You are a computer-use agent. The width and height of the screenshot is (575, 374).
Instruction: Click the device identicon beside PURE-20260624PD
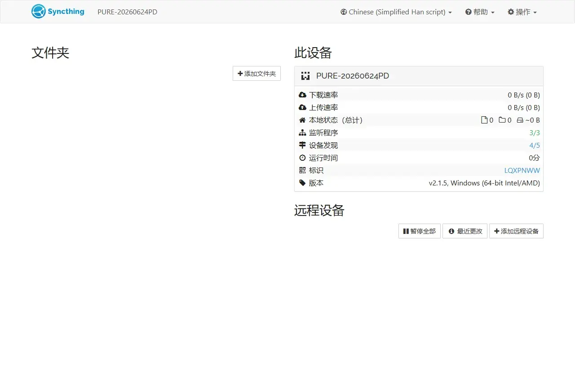[305, 76]
